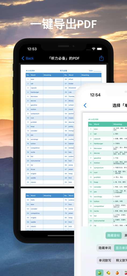Click 'symposium' in the blue table
Viewport: 127px width, 276px height.
(x=35, y=113)
